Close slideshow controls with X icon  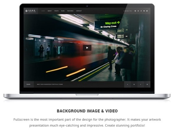[x=147, y=84]
